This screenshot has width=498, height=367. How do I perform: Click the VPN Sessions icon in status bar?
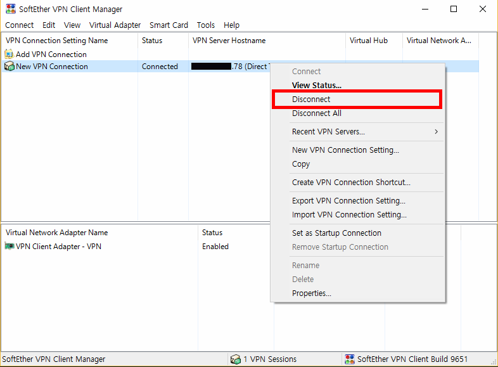point(235,359)
